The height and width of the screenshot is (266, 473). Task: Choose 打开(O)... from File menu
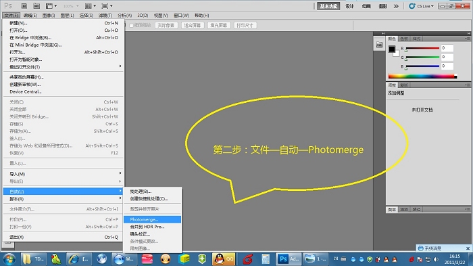click(x=64, y=30)
